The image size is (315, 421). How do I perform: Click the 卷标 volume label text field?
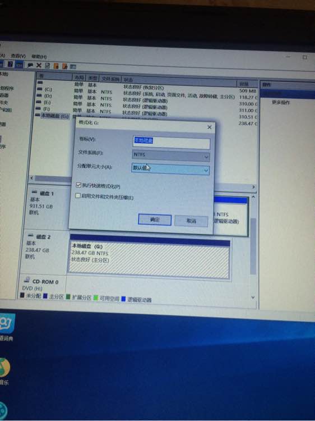point(172,143)
